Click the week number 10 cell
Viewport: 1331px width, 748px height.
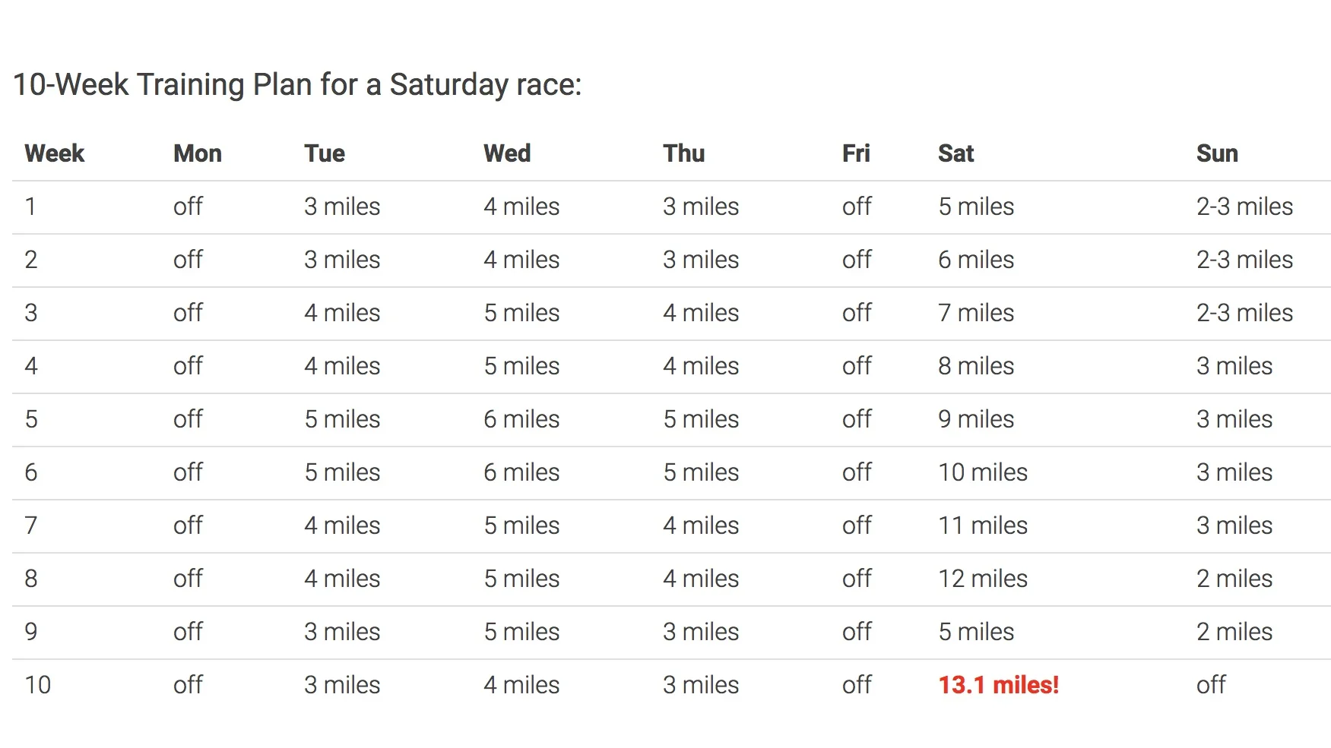38,685
